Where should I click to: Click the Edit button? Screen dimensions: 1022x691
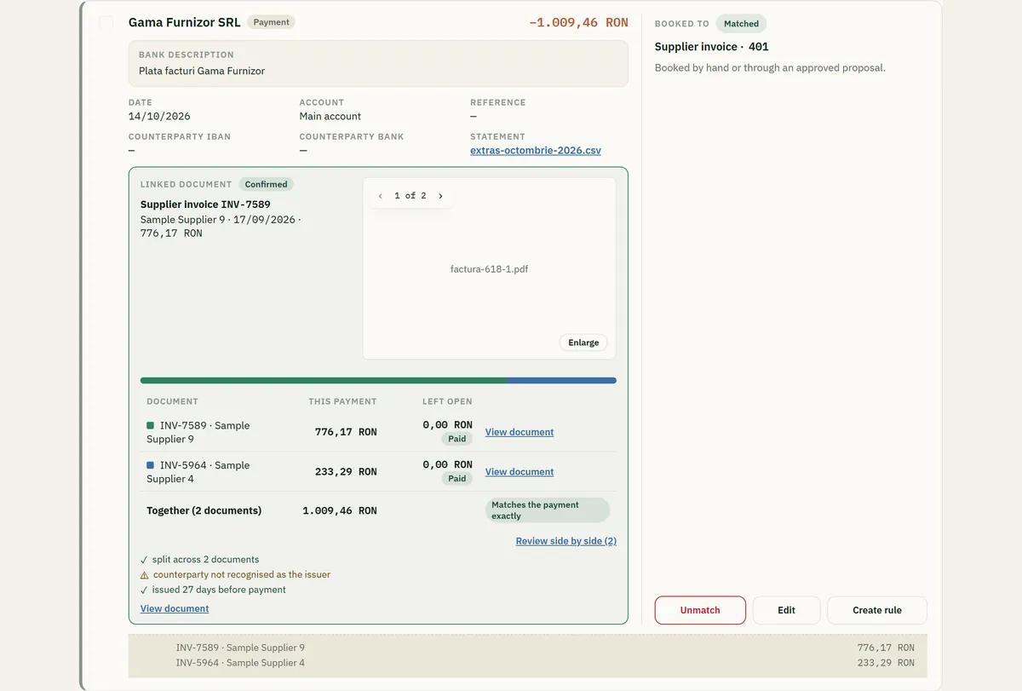click(x=786, y=610)
